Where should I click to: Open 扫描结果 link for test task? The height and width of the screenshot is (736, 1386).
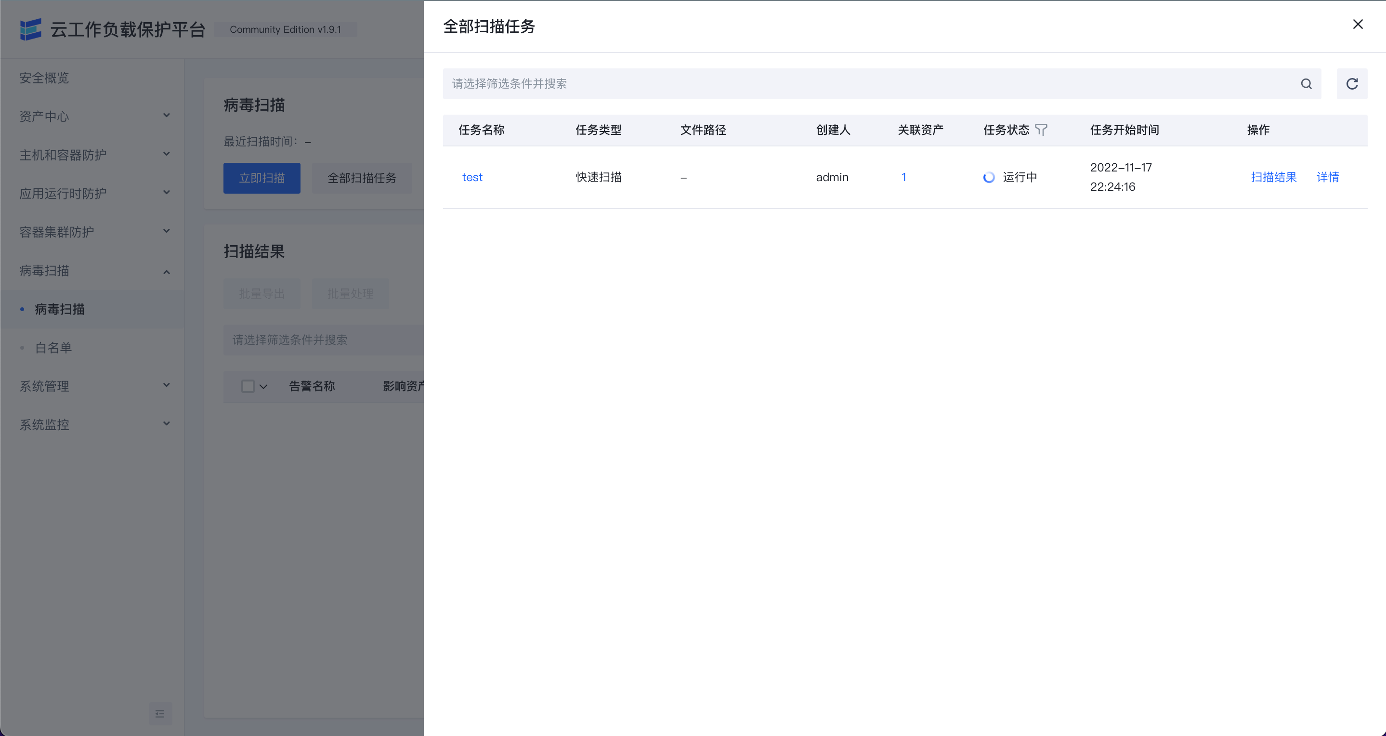pyautogui.click(x=1273, y=178)
